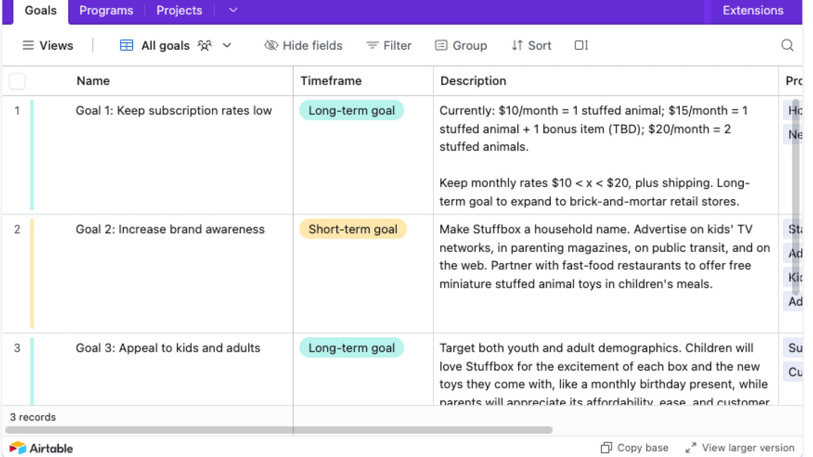Viewport: 813px width, 457px height.
Task: Click the Long-term goal tag in row 3
Action: pos(352,348)
